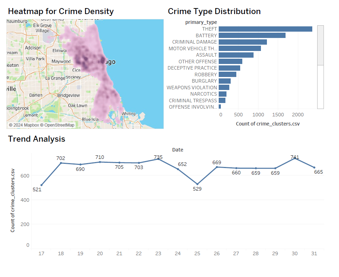
Task: Click the CRIMINAL DAMAGE bar
Action: point(243,42)
